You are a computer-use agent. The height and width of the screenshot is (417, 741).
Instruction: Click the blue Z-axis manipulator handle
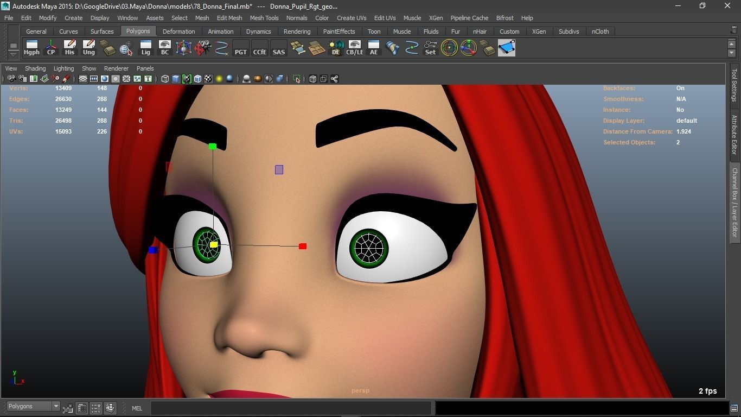[x=153, y=250]
